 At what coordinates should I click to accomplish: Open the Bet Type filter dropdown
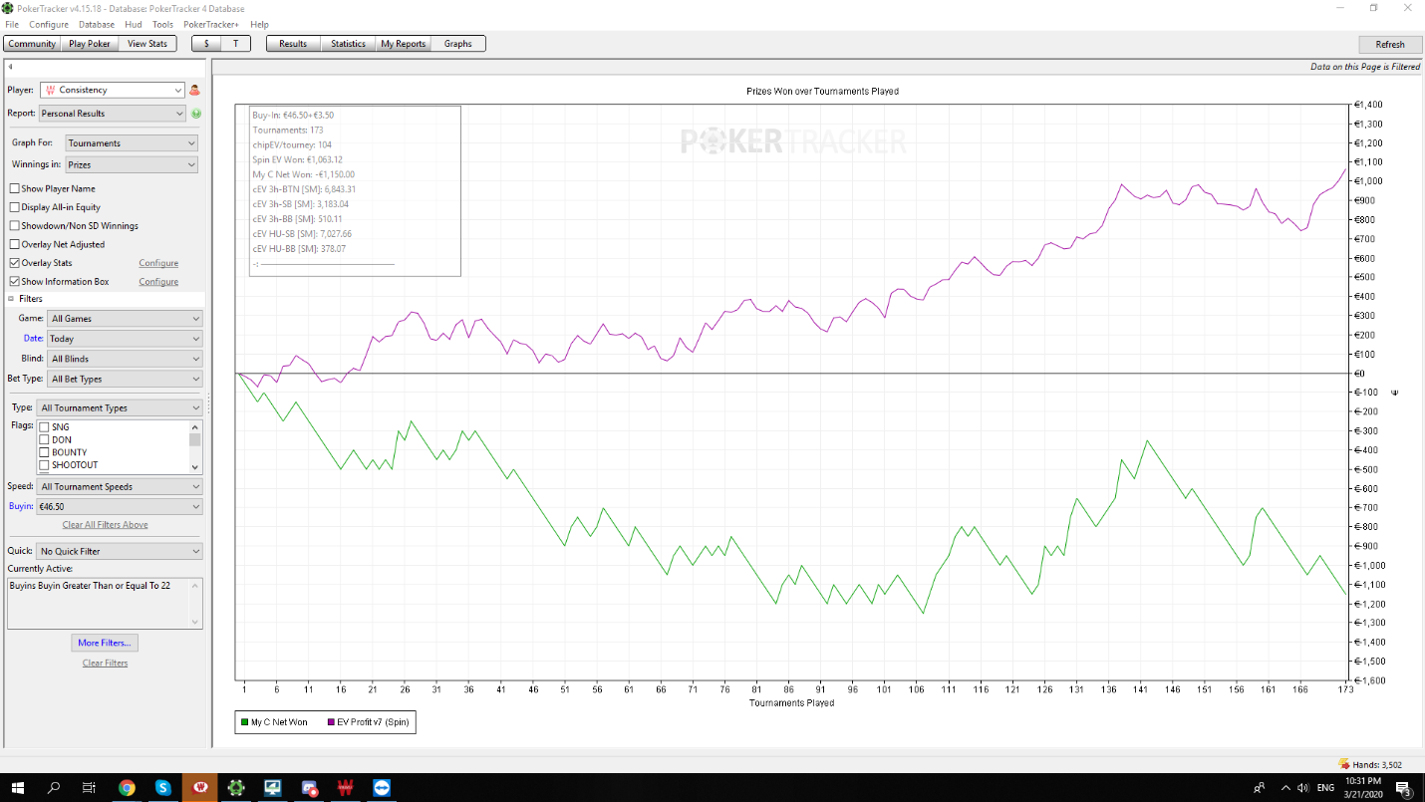[x=125, y=379]
